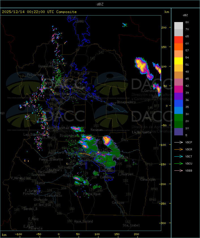This screenshot has height=238, width=200.
Task: Select the bright green 20-30 dBZ swatch
Action: click(x=179, y=117)
